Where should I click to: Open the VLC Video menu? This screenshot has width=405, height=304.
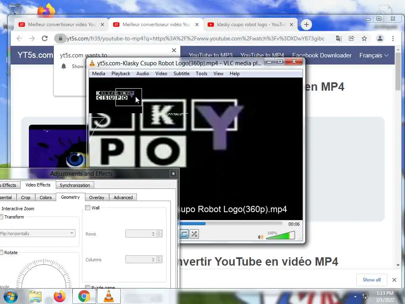click(161, 74)
